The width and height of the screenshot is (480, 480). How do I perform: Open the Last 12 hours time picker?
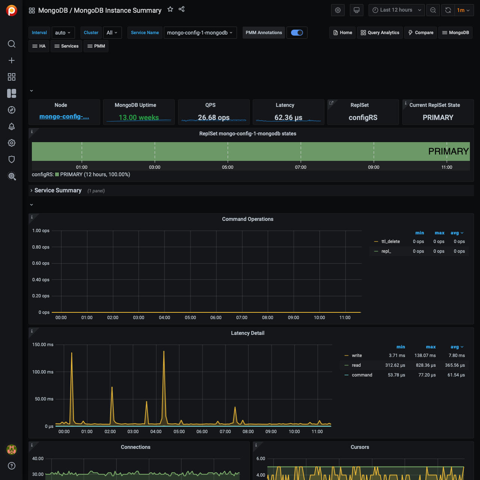396,10
